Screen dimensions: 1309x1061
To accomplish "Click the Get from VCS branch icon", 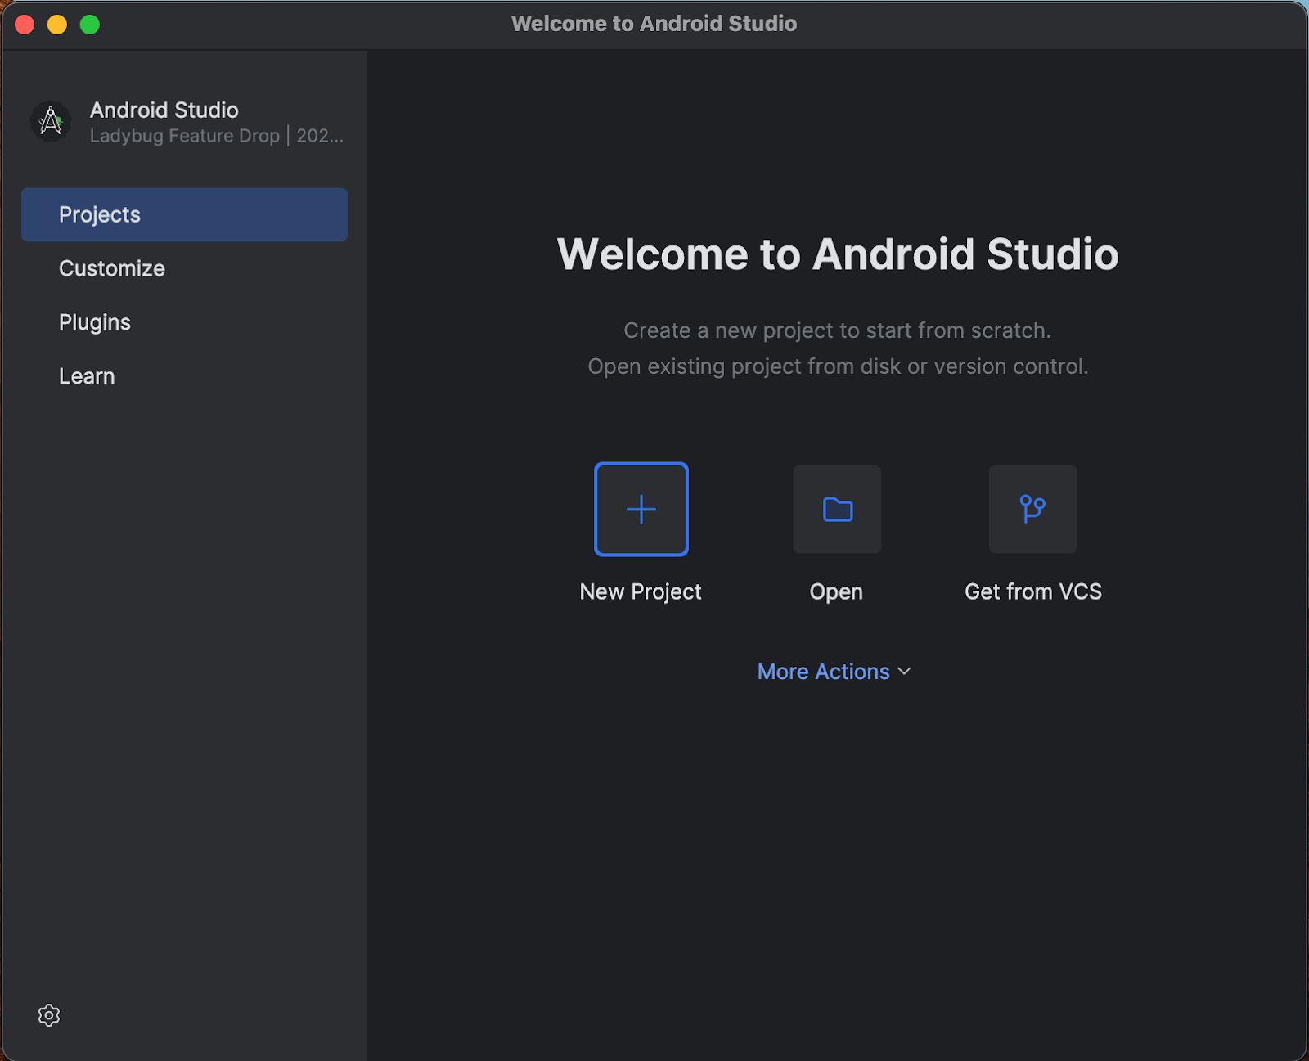I will [1032, 509].
